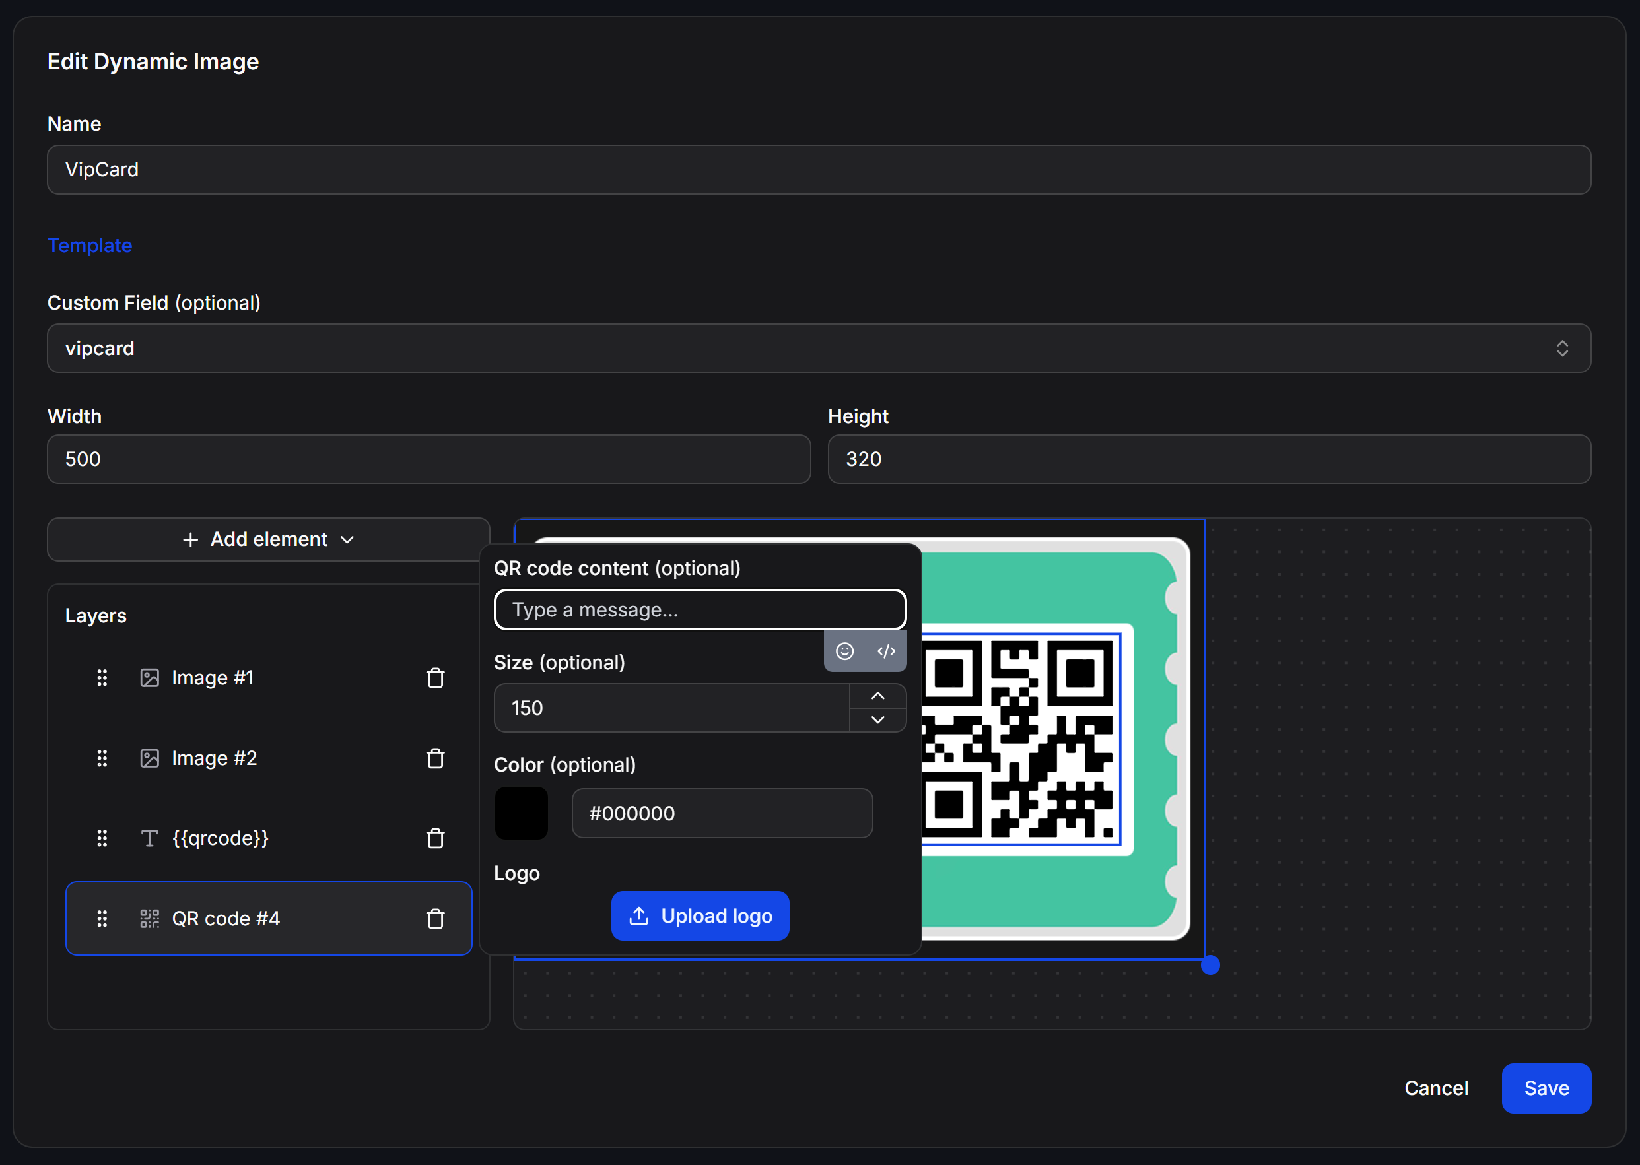Open the Add element menu
Viewport: 1640px width, 1165px height.
(268, 539)
